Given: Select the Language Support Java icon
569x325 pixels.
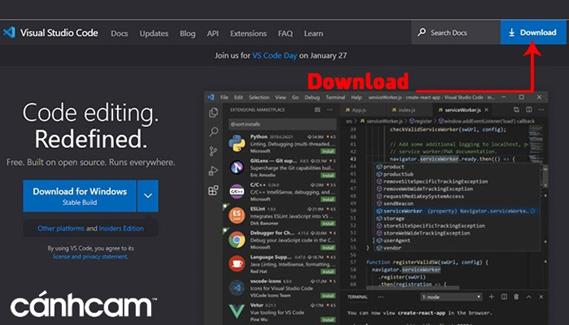Looking at the screenshot, I should click(237, 263).
